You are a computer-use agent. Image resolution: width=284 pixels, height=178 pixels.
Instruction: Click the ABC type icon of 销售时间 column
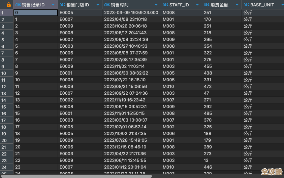click(107, 5)
